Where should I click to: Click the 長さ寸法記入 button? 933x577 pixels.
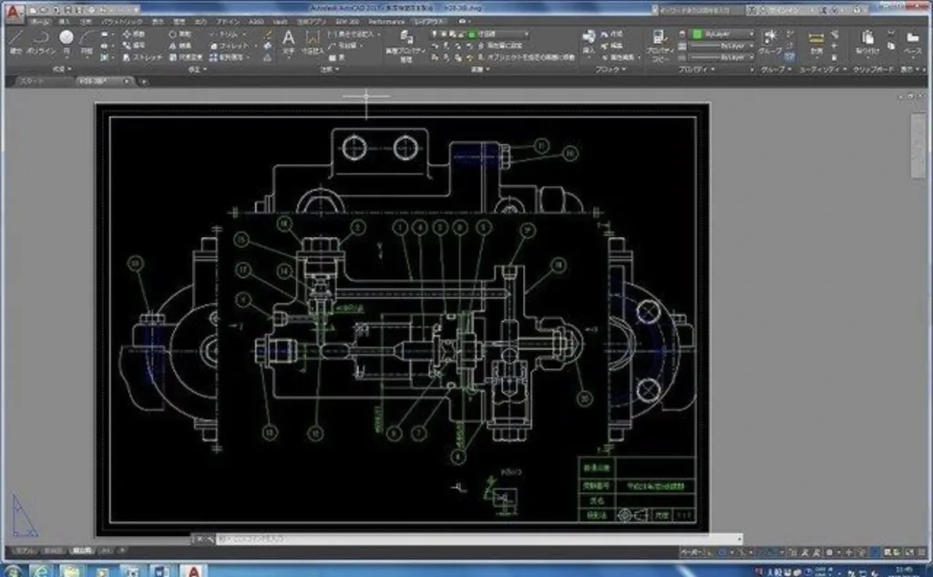coord(354,34)
